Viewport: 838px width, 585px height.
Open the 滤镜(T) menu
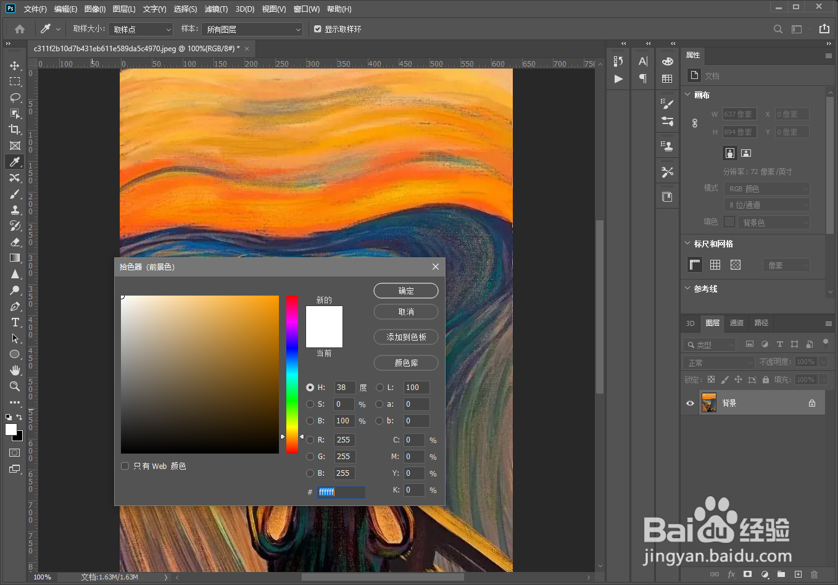[216, 9]
